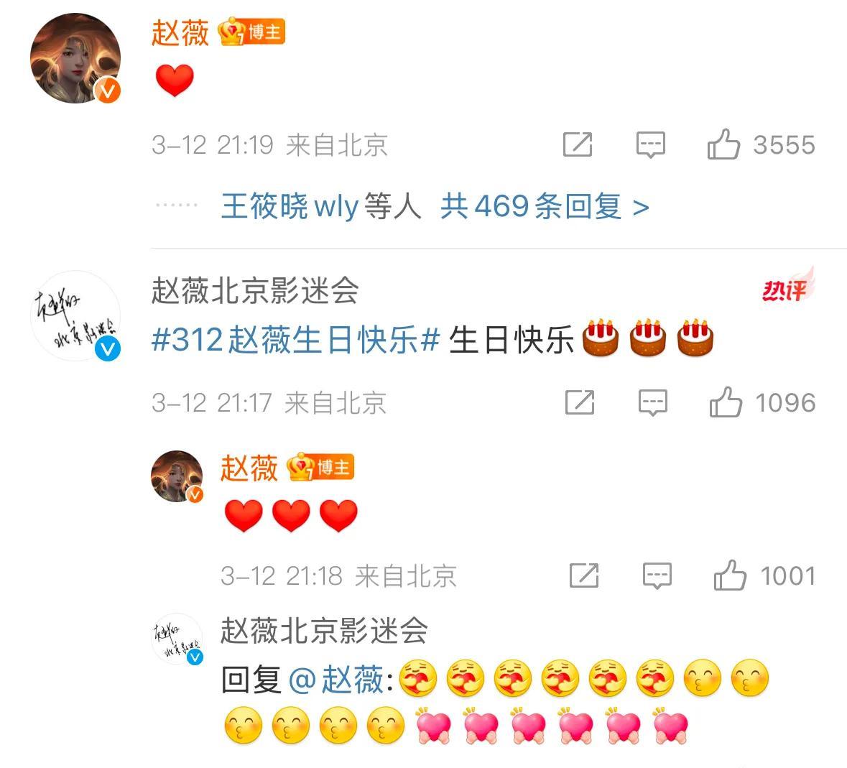Open the @赵薇 mention link

point(336,680)
